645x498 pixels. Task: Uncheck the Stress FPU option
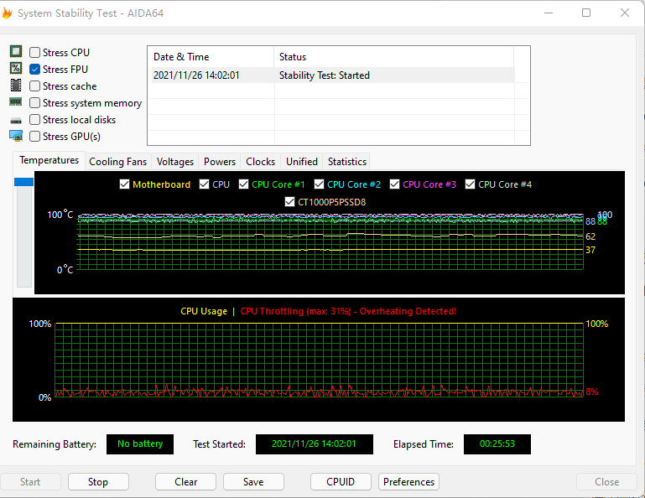[x=35, y=70]
